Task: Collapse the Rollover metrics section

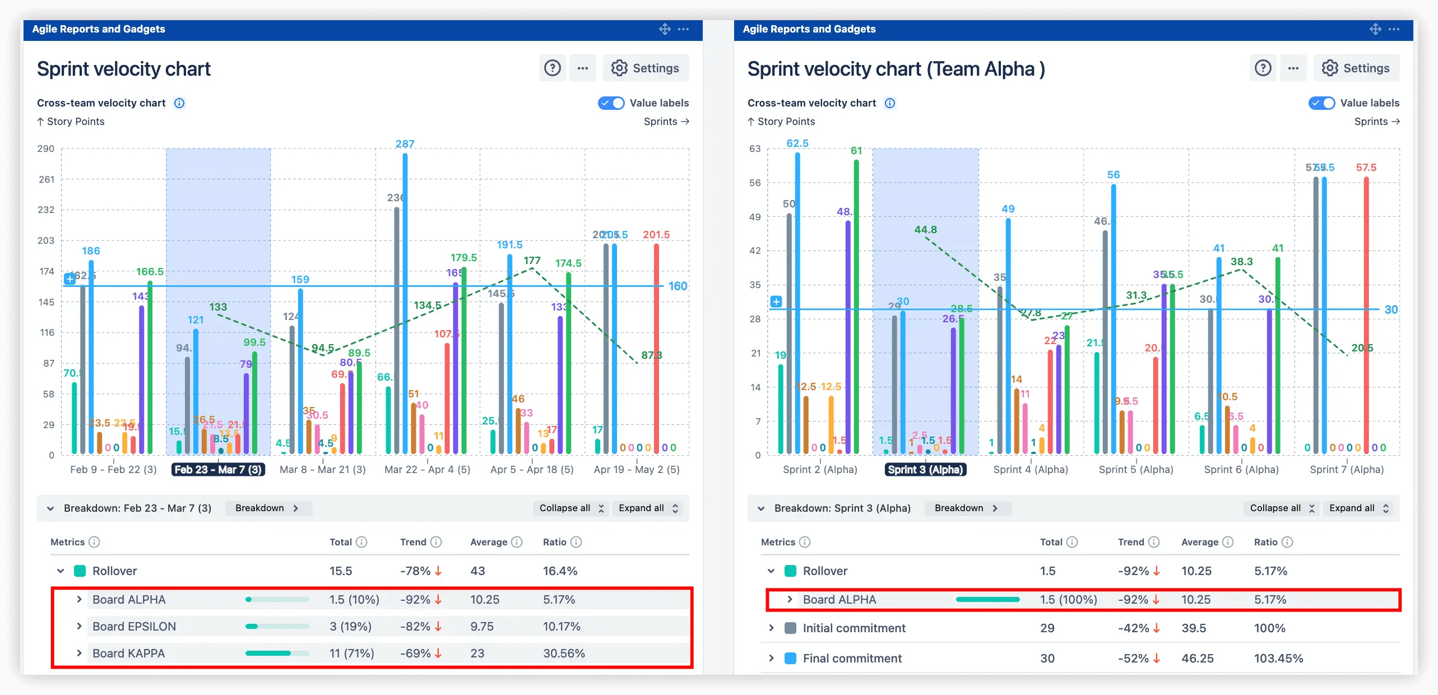Action: click(60, 571)
